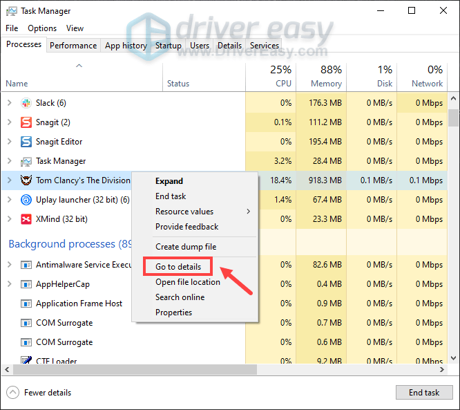
Task: Expand the Slack (6) process group
Action: tap(10, 103)
